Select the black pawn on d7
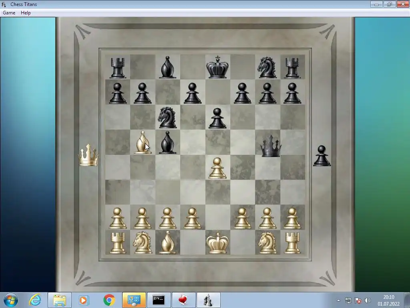 pos(193,93)
